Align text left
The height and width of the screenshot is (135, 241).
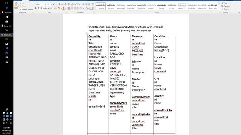tap(69, 9)
